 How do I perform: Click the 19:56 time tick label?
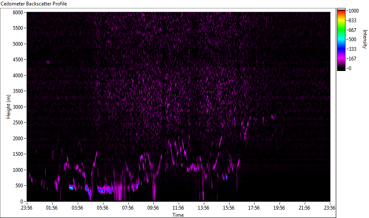pyautogui.click(x=279, y=208)
